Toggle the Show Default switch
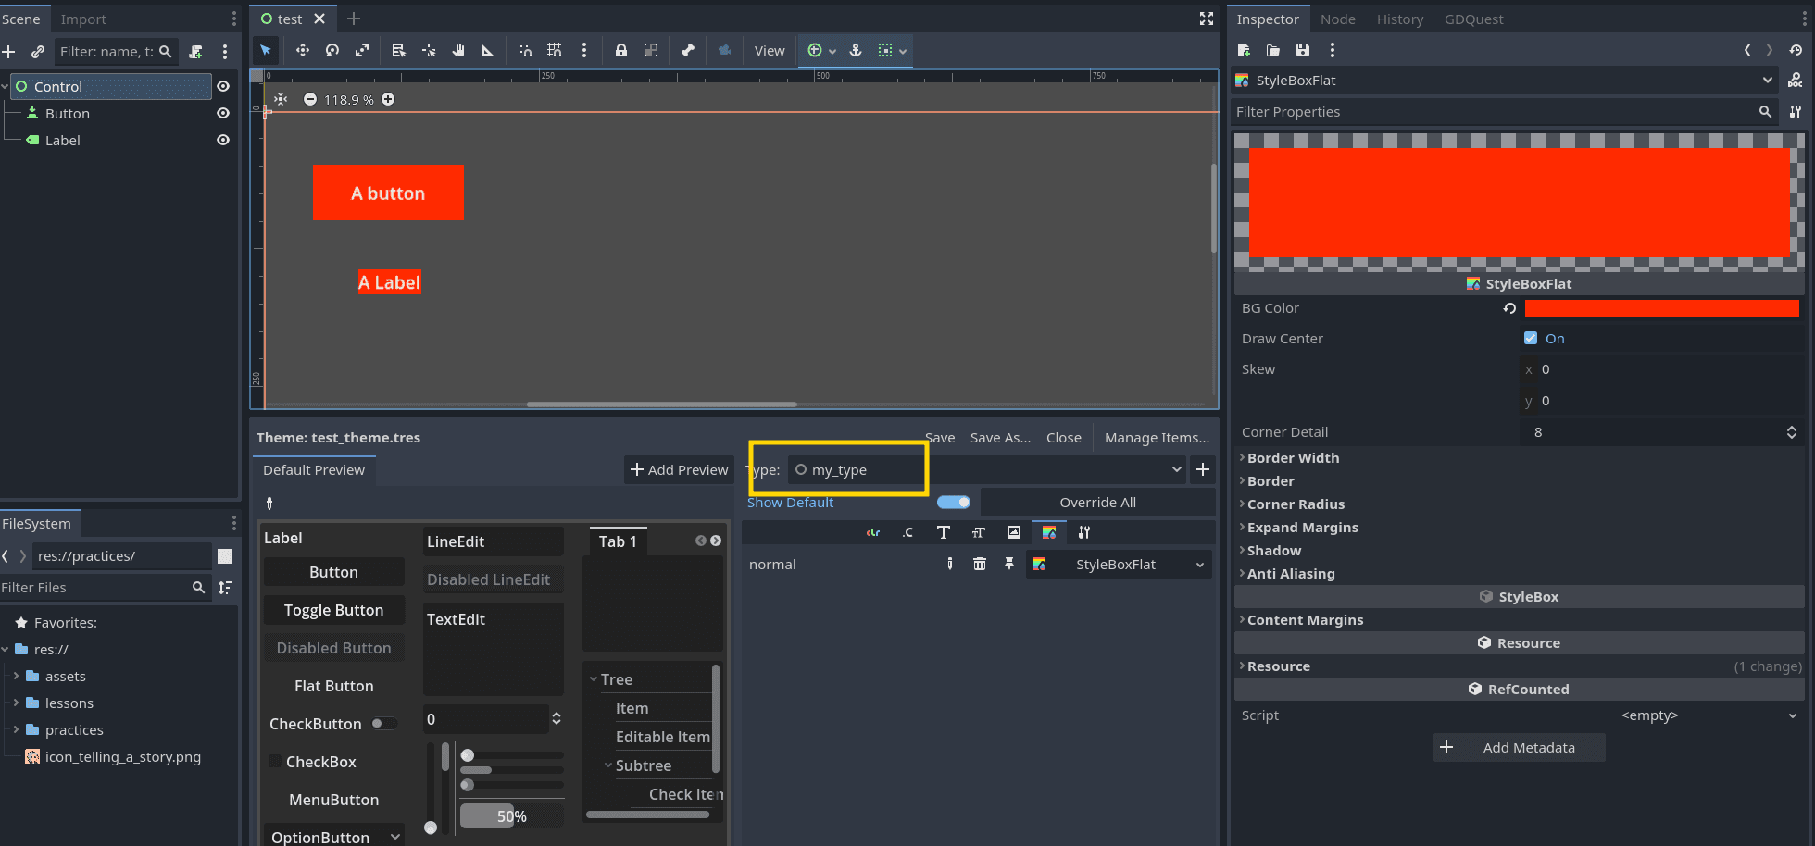The height and width of the screenshot is (846, 1815). 953,503
